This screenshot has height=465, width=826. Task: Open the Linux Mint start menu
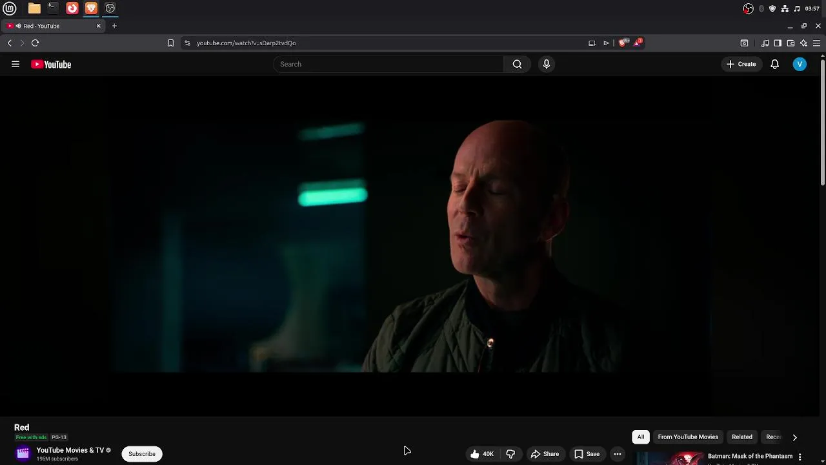(10, 8)
